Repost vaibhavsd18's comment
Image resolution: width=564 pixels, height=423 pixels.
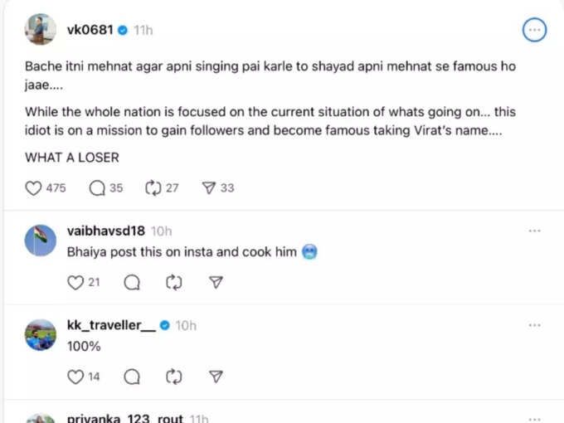173,283
